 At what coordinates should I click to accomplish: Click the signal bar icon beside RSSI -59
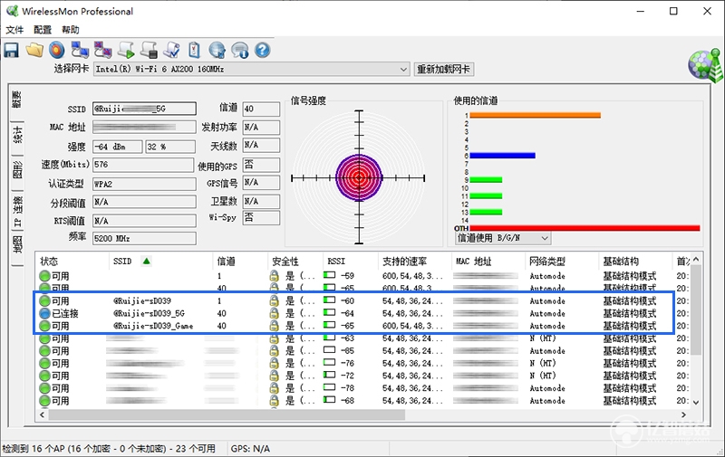(329, 276)
